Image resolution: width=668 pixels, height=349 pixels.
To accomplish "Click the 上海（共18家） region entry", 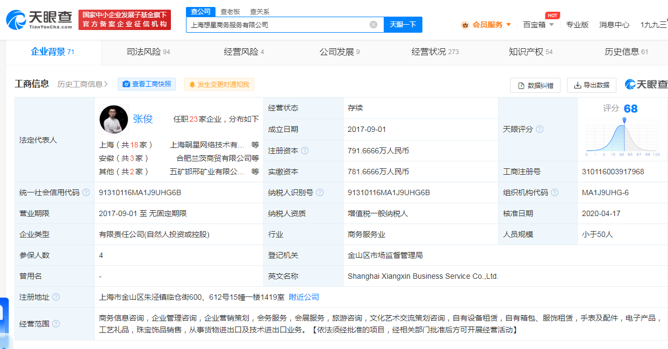I will tap(126, 145).
